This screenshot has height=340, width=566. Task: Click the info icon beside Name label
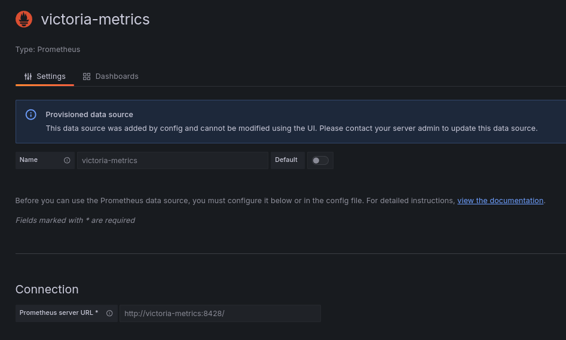click(x=67, y=160)
